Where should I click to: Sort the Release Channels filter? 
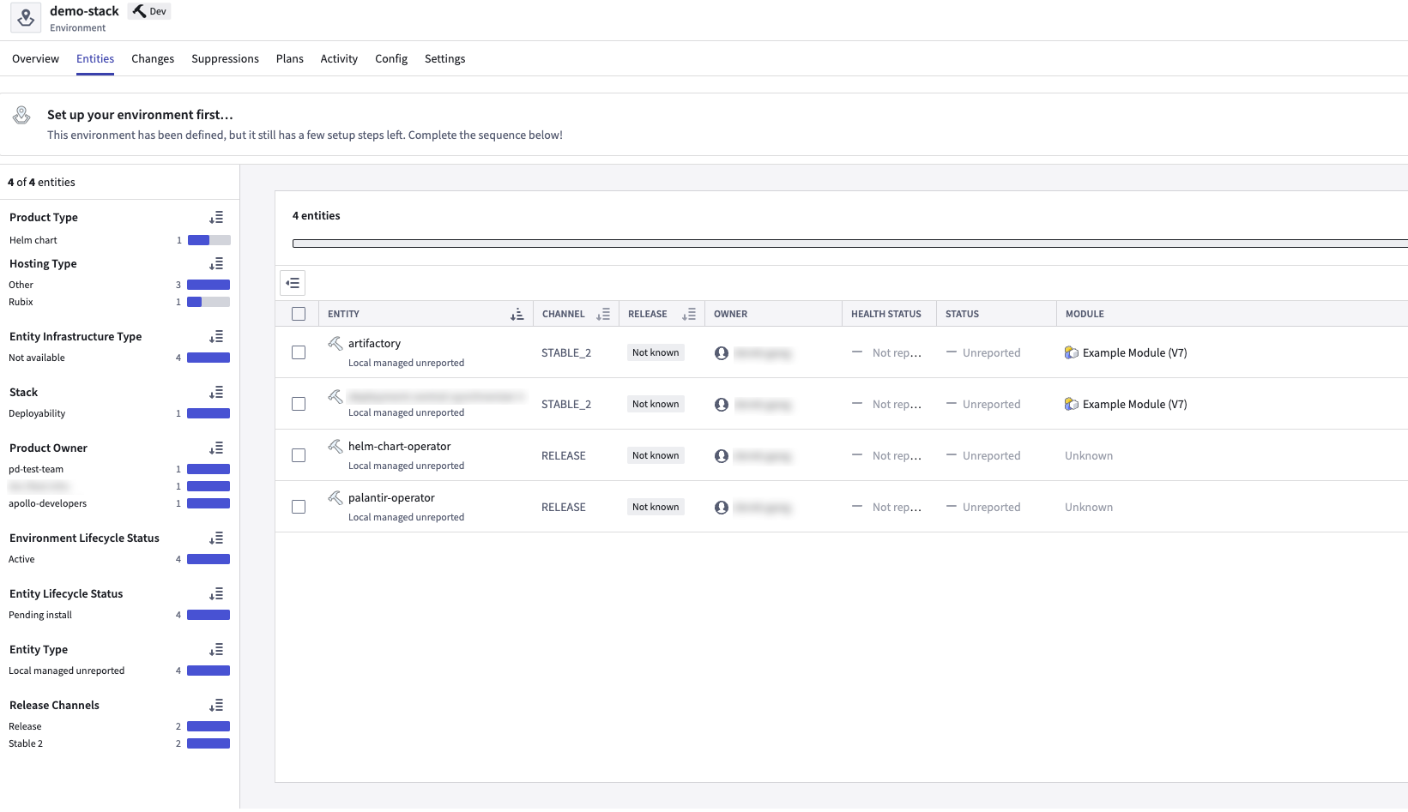pos(216,706)
